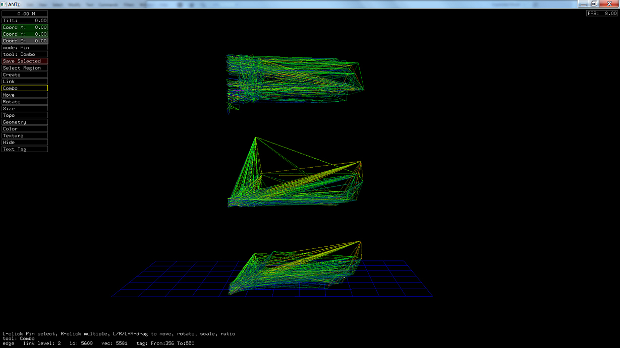This screenshot has height=348, width=620.
Task: Toggle the Hide option
Action: click(25, 143)
